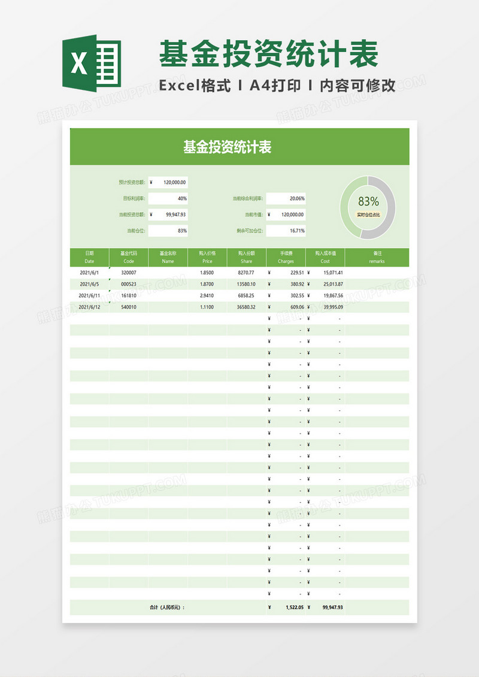
Task: Select the date cell 2021/6/11
Action: click(x=89, y=296)
